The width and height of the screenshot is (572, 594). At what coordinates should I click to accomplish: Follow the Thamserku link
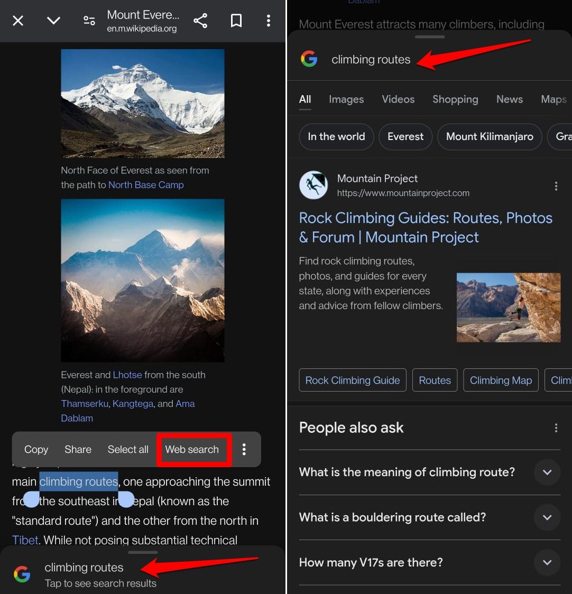(85, 404)
